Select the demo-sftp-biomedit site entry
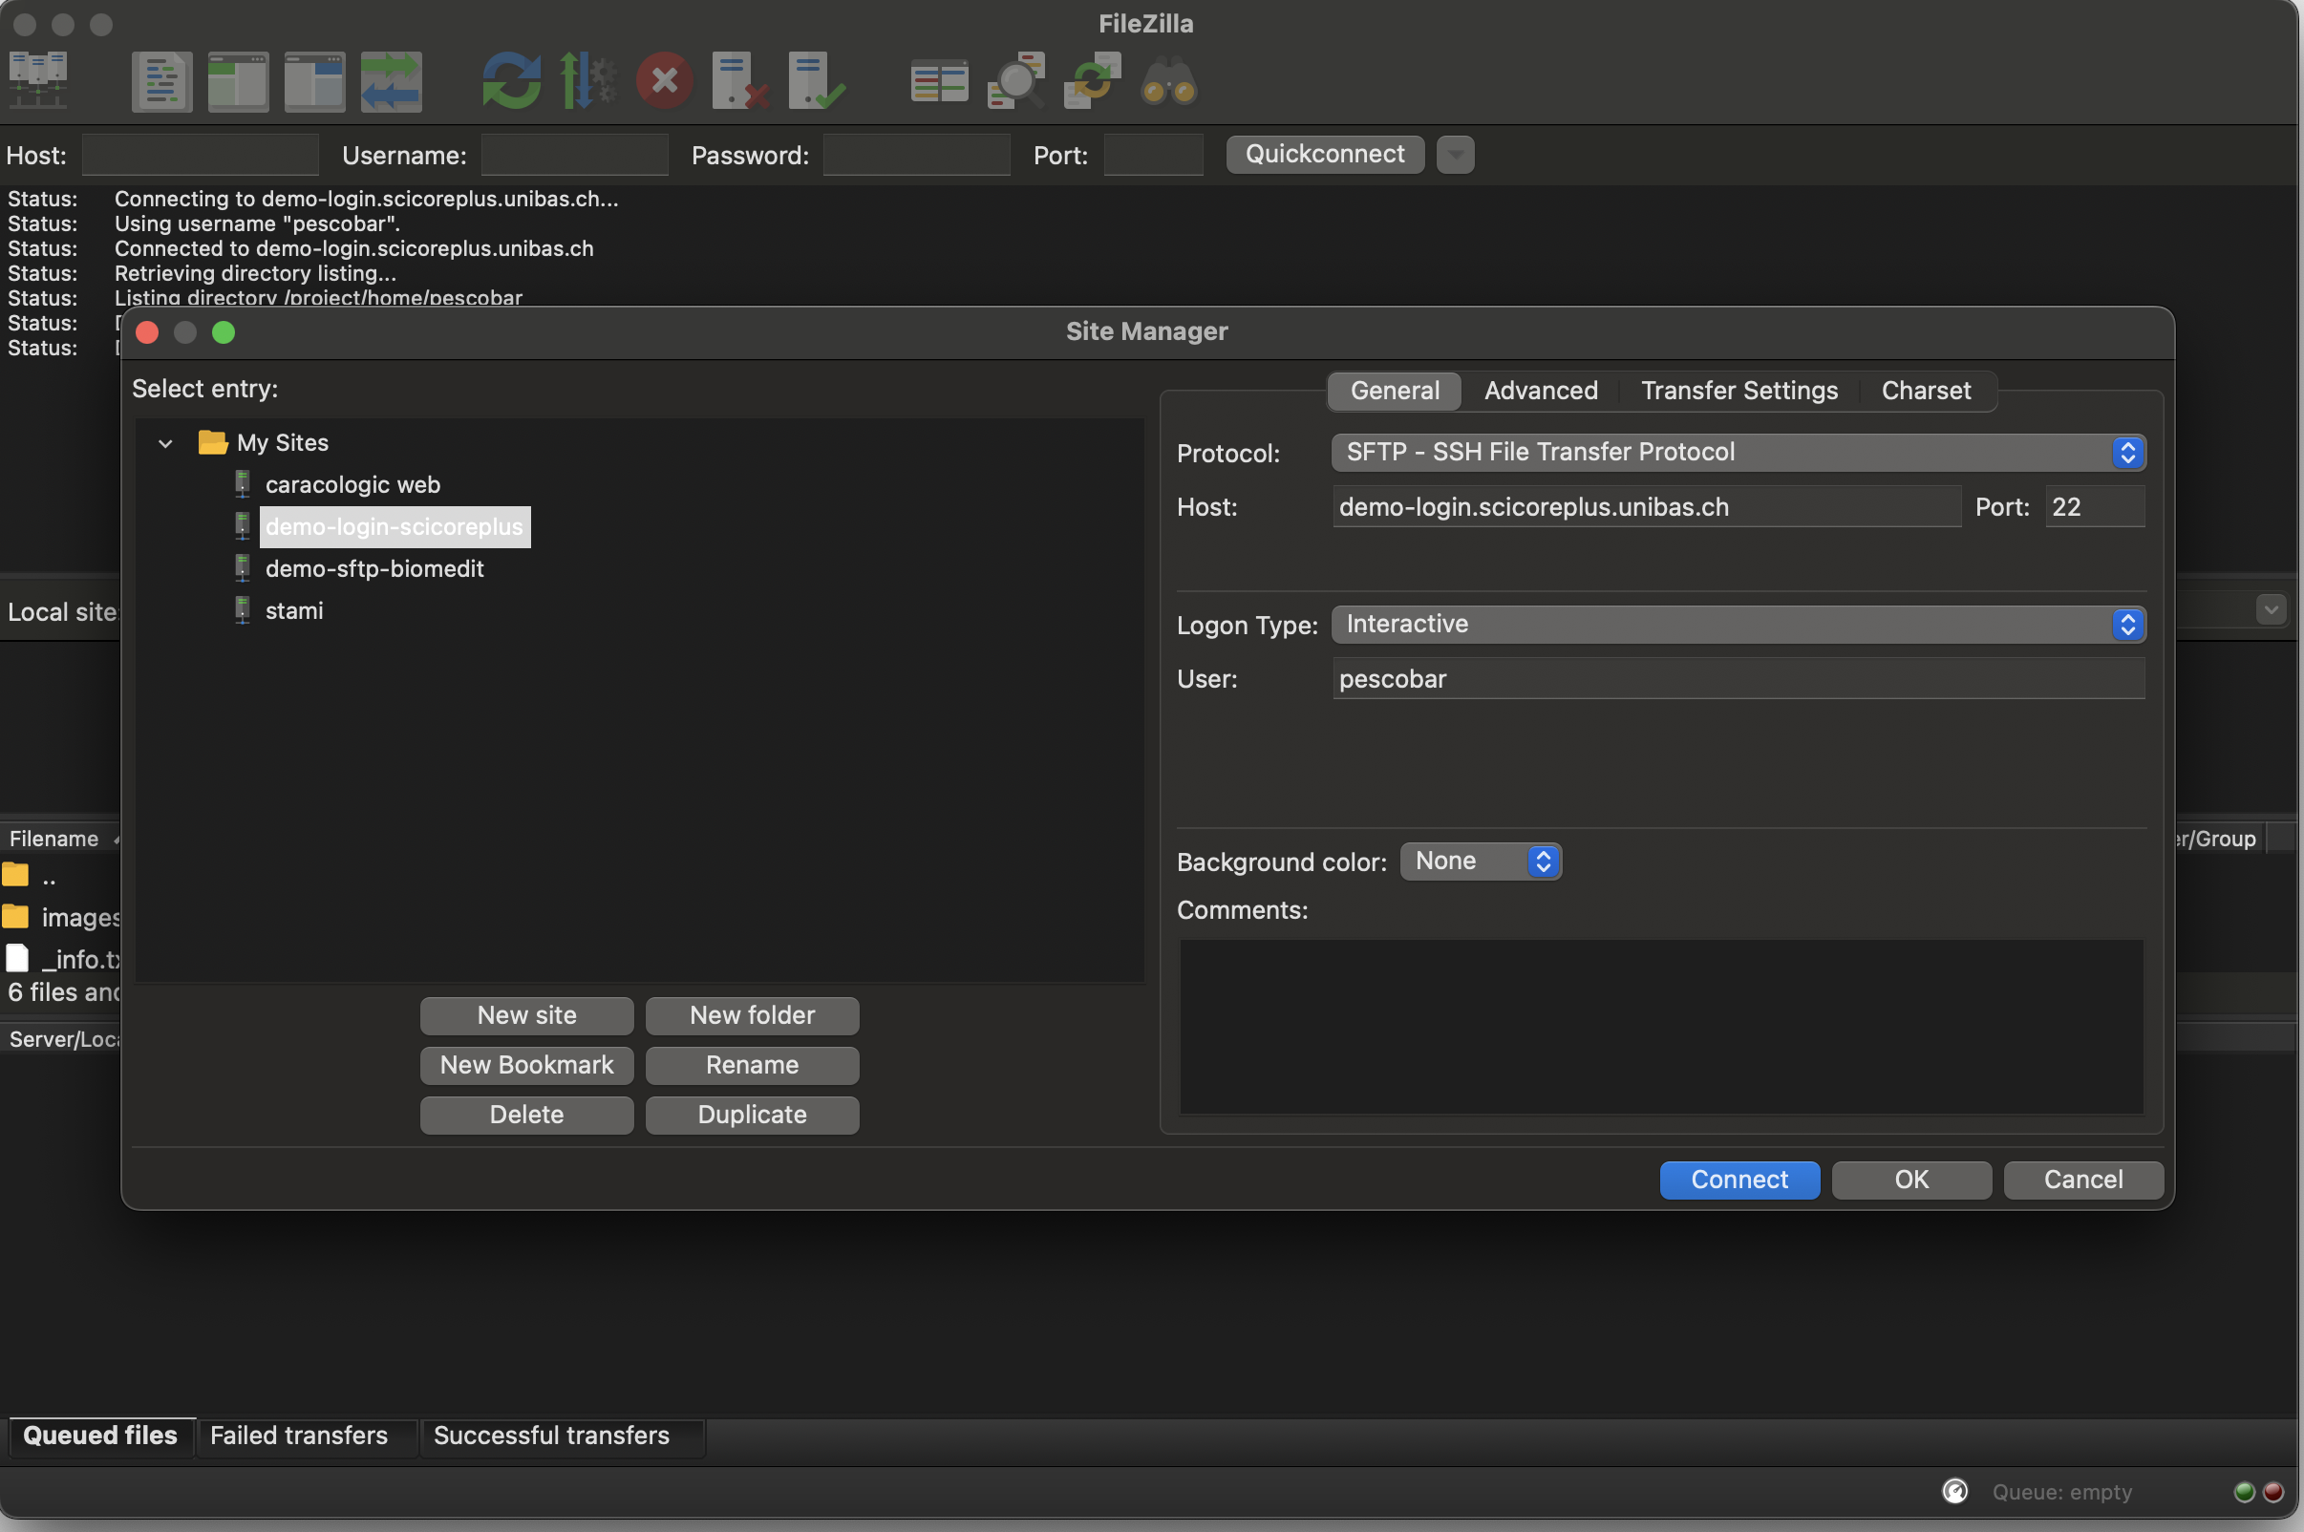This screenshot has width=2304, height=1532. [374, 568]
